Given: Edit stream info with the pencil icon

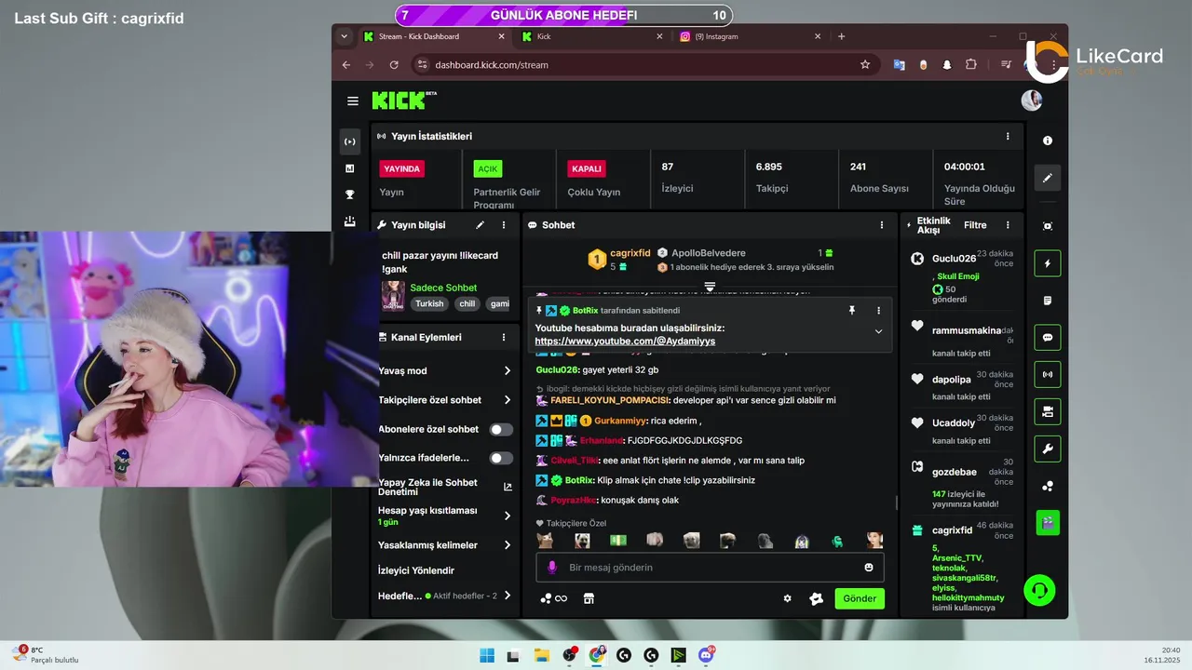Looking at the screenshot, I should point(481,225).
